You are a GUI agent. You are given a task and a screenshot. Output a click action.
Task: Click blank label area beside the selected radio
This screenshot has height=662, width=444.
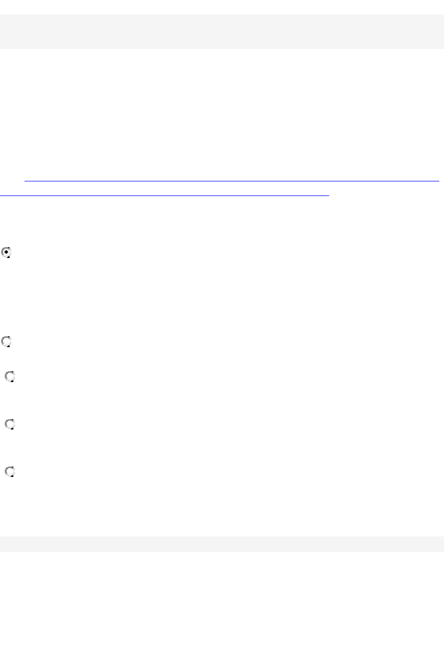coord(104,253)
